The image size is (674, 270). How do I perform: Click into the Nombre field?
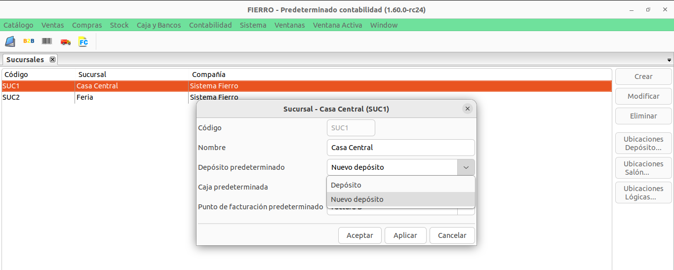400,148
